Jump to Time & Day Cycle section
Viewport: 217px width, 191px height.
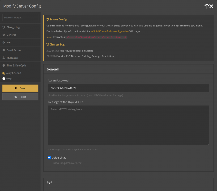click(x=20, y=65)
